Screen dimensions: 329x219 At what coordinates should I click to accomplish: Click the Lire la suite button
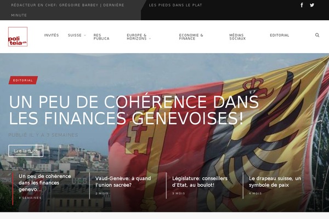[x=26, y=151]
